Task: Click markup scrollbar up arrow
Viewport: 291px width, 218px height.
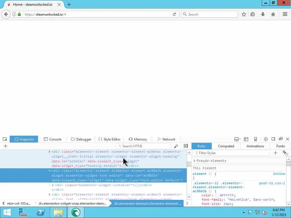Action: pyautogui.click(x=189, y=152)
